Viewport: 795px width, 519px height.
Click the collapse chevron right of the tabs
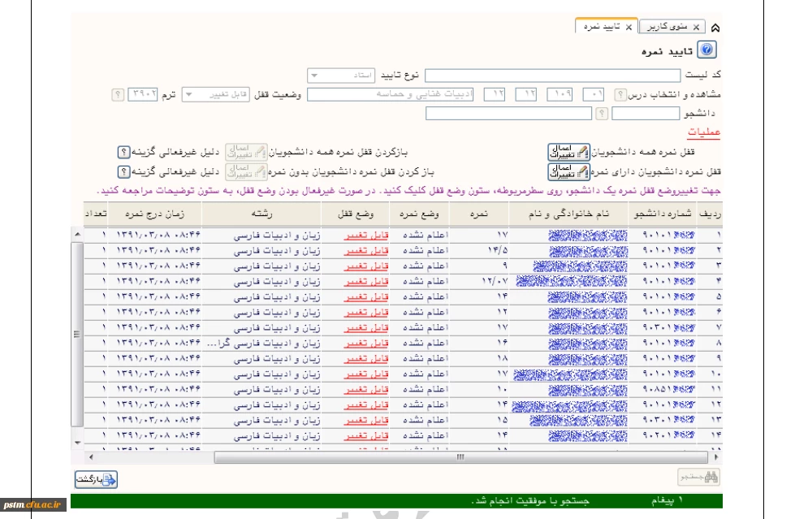[x=715, y=28]
